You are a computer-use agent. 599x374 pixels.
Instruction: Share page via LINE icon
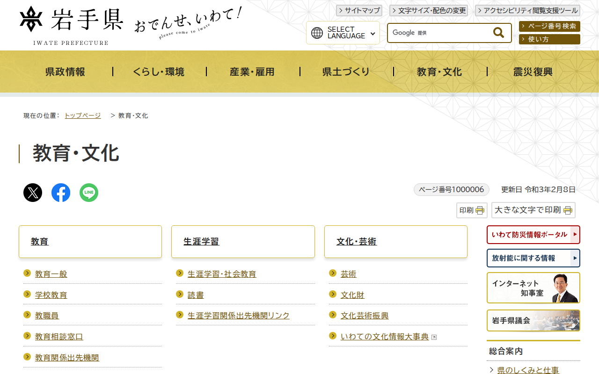pyautogui.click(x=89, y=193)
